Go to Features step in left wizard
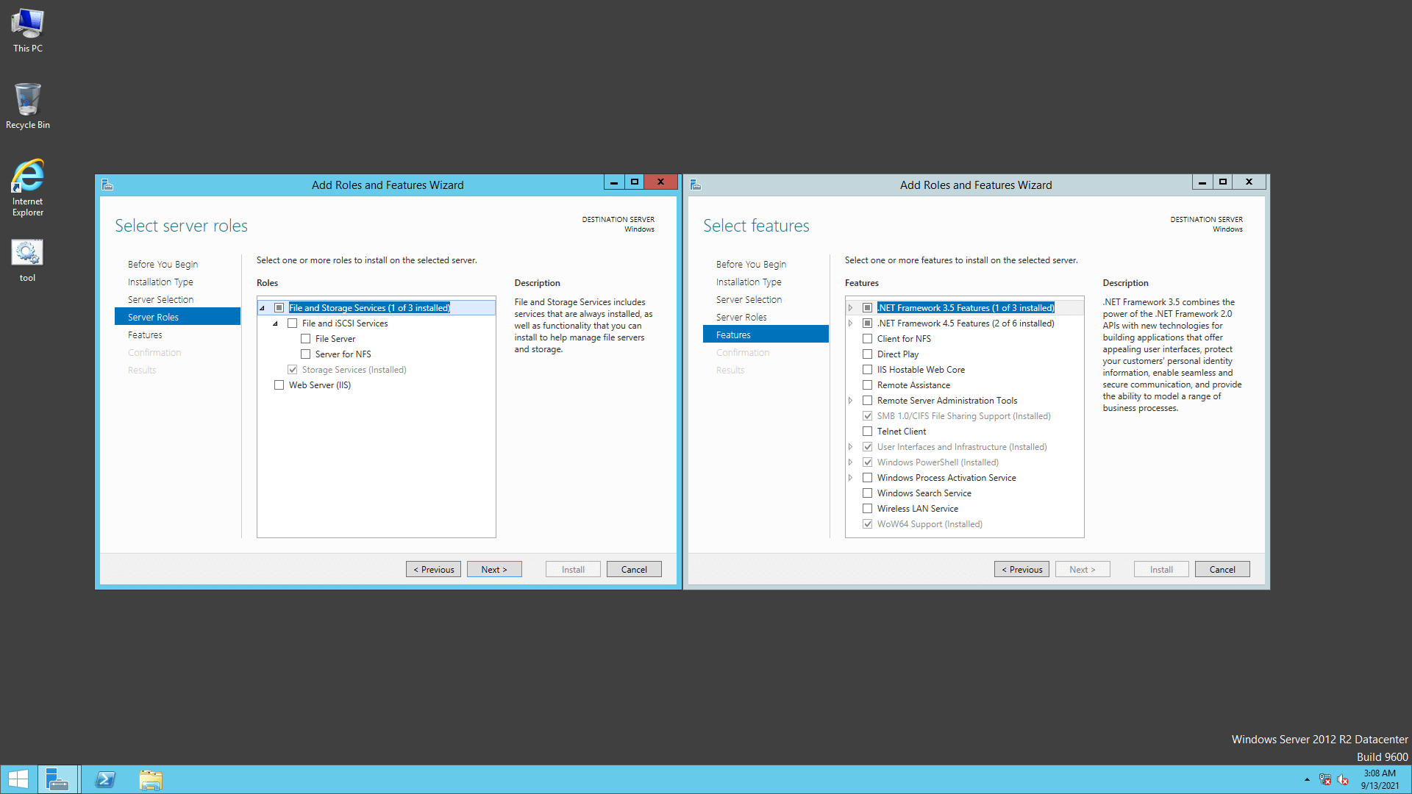The width and height of the screenshot is (1412, 794). pos(145,335)
